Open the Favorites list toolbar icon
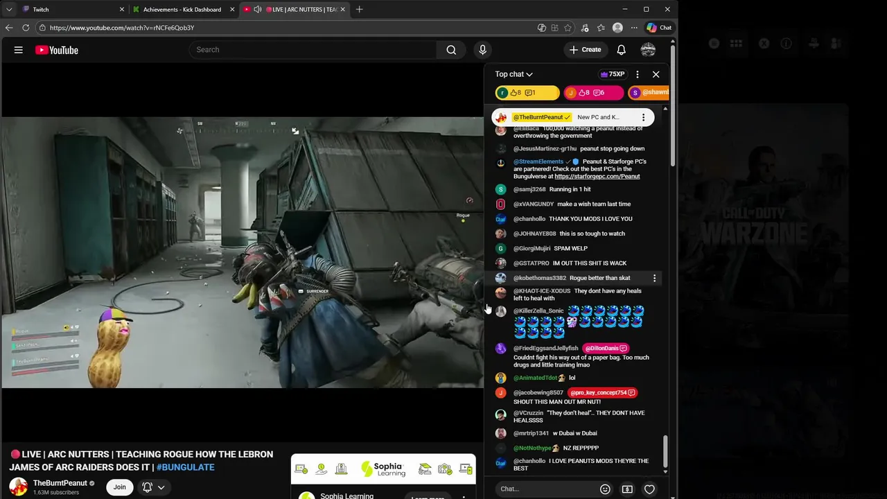 tap(601, 28)
